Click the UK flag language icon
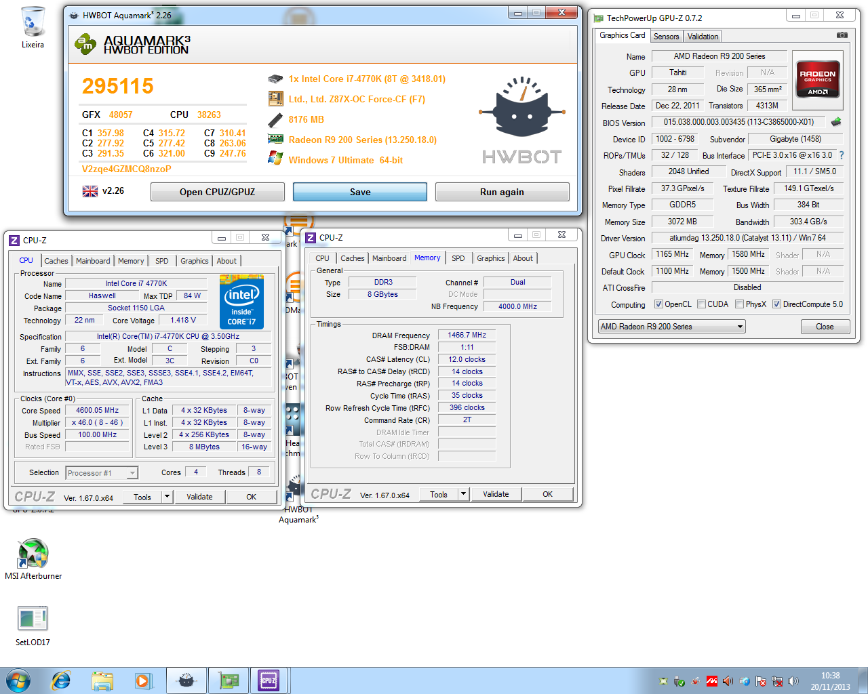The width and height of the screenshot is (868, 694). click(90, 192)
